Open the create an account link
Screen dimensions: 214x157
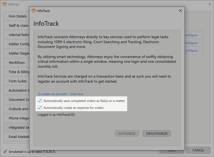pos(60,94)
